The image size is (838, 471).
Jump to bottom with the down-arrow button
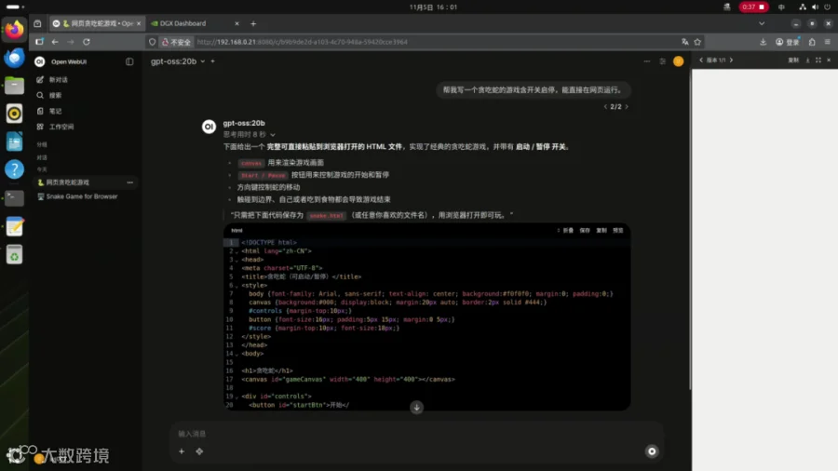(417, 408)
